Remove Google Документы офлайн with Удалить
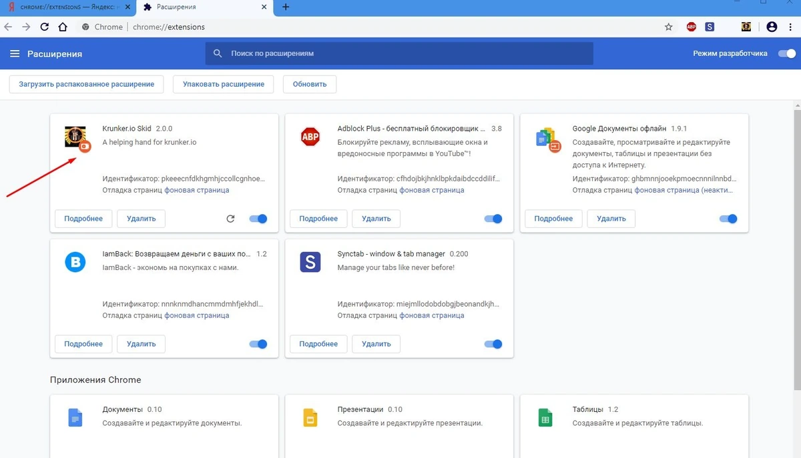 coord(611,219)
